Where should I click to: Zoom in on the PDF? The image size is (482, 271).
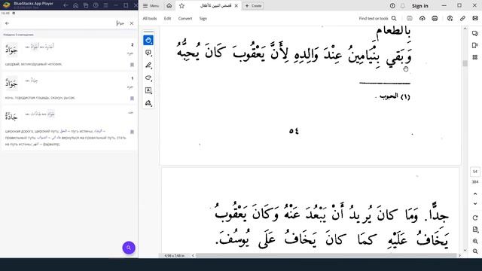point(475,241)
